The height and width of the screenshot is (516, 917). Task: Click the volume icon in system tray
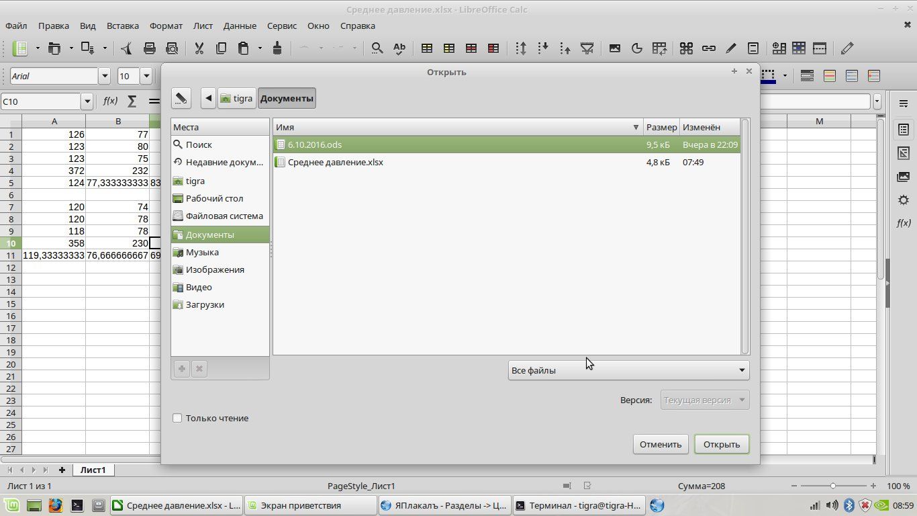[x=832, y=505]
